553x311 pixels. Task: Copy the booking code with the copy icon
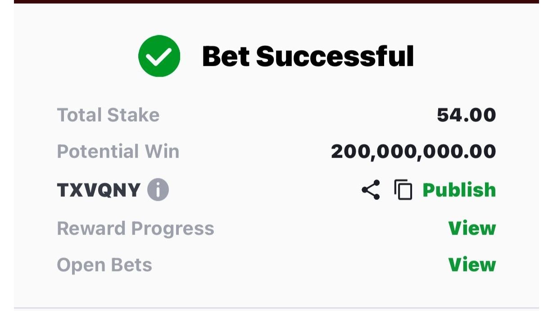pyautogui.click(x=403, y=190)
